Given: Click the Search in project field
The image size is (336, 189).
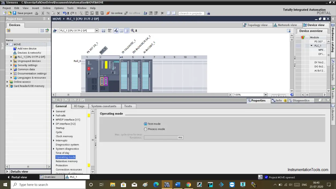Looking at the screenshot, I should pyautogui.click(x=191, y=13).
